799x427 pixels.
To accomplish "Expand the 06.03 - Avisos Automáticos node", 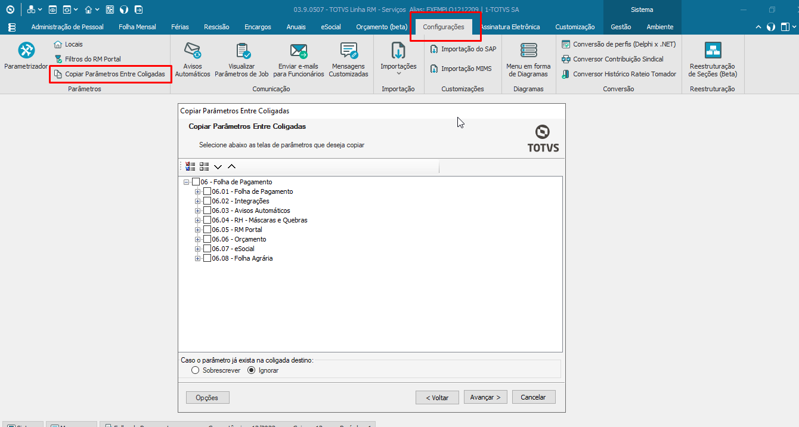I will pos(198,211).
